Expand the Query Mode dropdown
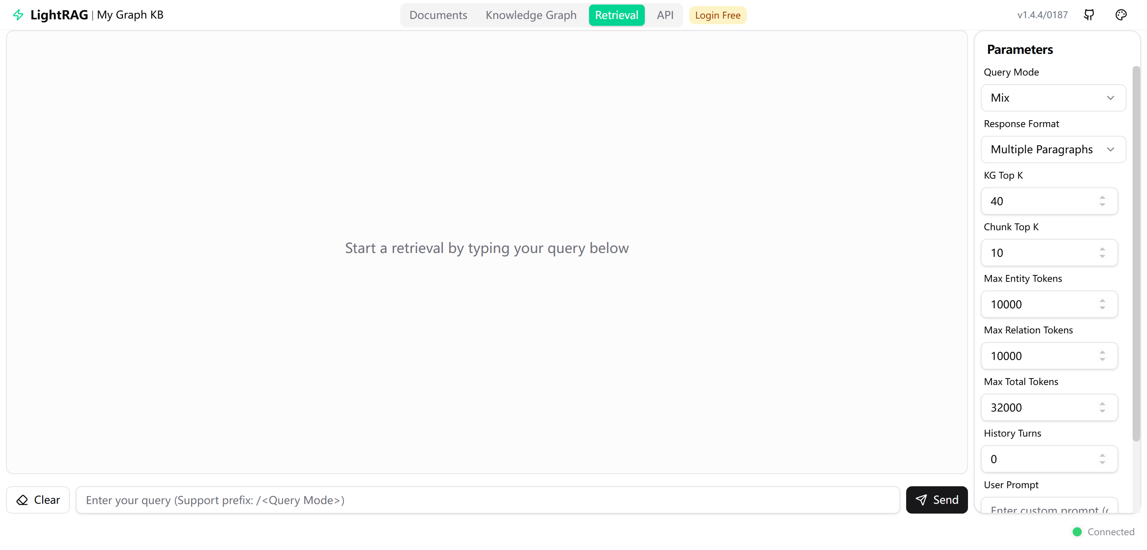The height and width of the screenshot is (550, 1147). pos(1053,98)
